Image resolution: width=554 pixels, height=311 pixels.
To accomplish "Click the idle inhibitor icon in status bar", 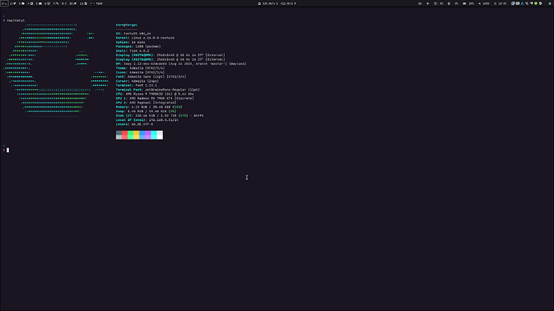I will point(428,3).
